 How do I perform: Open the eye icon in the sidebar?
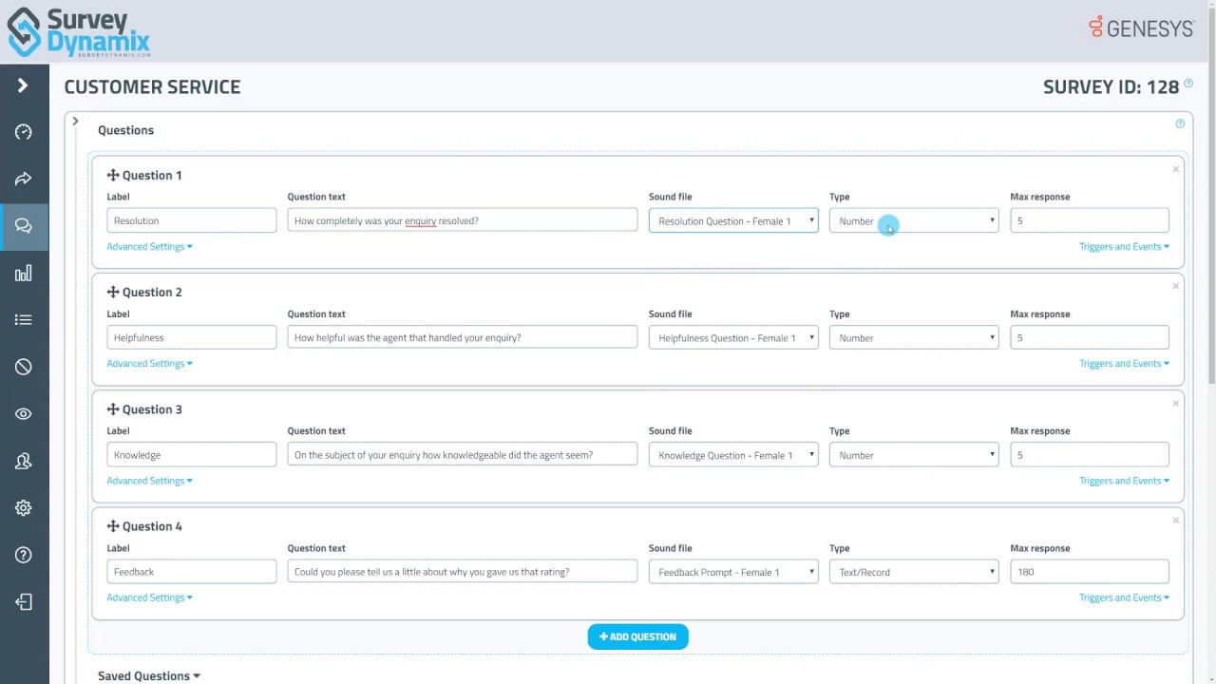[x=24, y=414]
